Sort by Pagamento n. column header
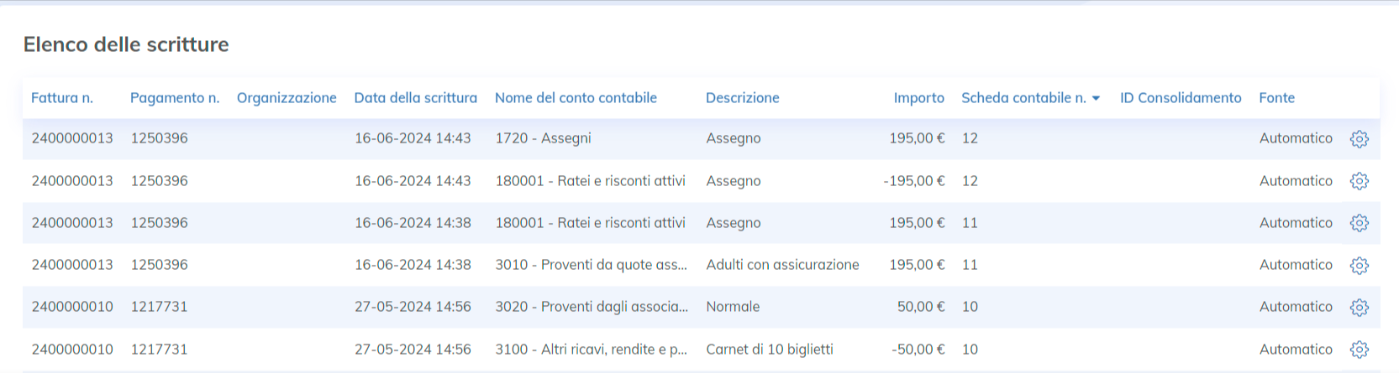The image size is (1399, 373). coord(175,98)
